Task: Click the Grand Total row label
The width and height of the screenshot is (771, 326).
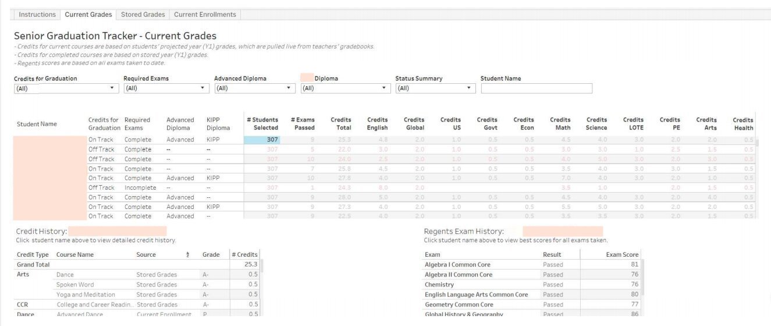Action: tap(33, 264)
